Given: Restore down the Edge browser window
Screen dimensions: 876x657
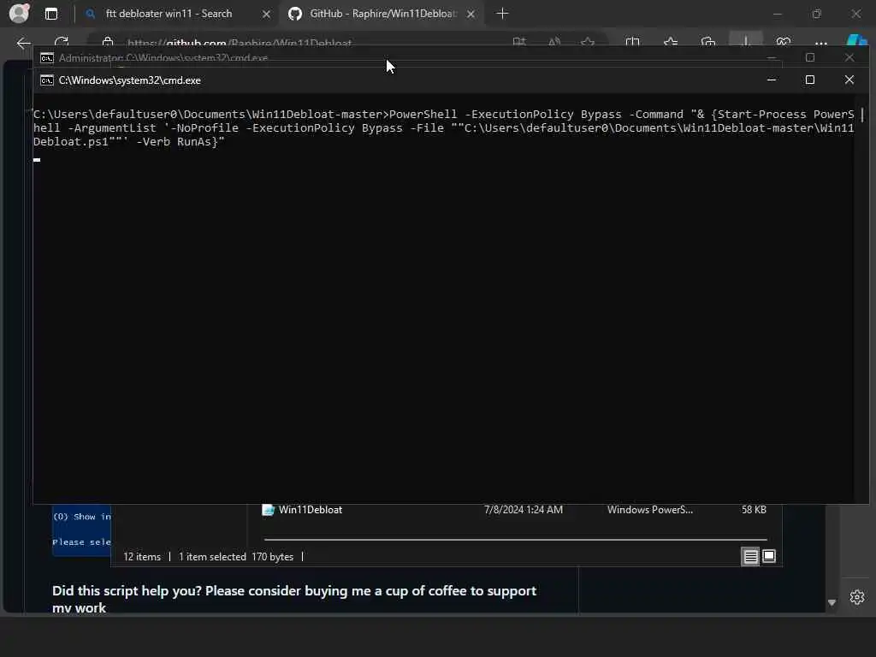Looking at the screenshot, I should point(817,14).
